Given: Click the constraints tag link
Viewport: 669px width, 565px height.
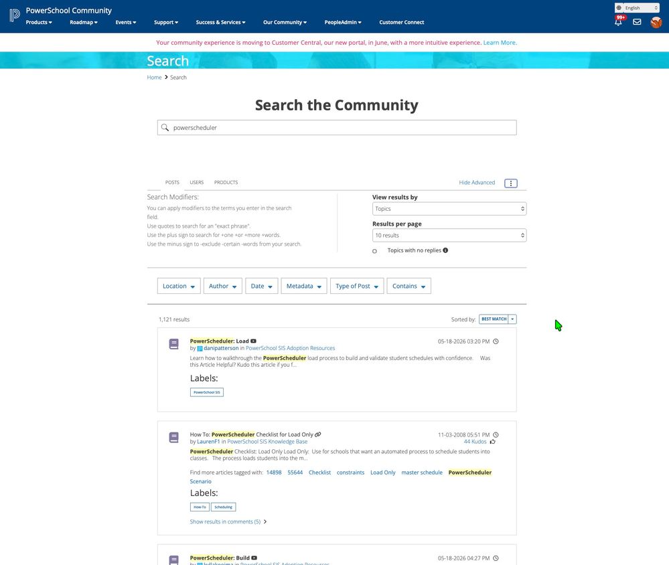Looking at the screenshot, I should pos(350,473).
